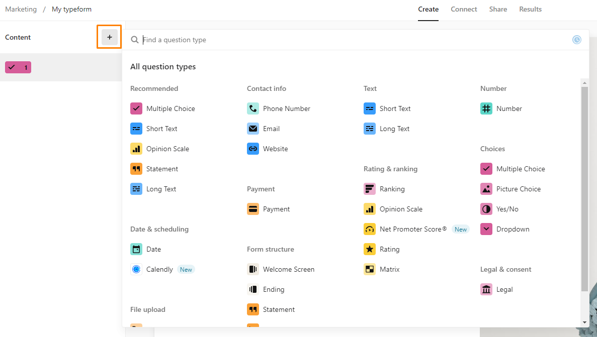This screenshot has width=597, height=337.
Task: Select the Payment question icon
Action: pos(253,209)
